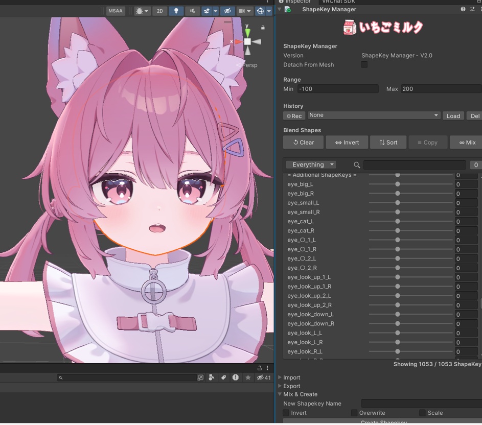Click eye_small_L value field
Image resolution: width=482 pixels, height=425 pixels.
pyautogui.click(x=466, y=203)
